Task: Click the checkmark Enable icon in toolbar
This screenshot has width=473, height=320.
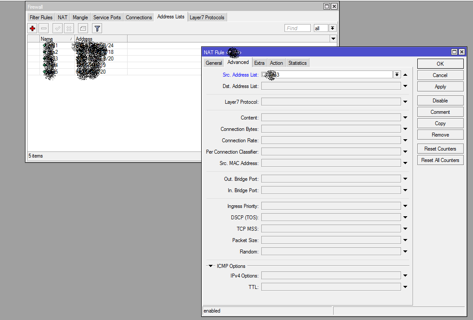Action: point(57,28)
